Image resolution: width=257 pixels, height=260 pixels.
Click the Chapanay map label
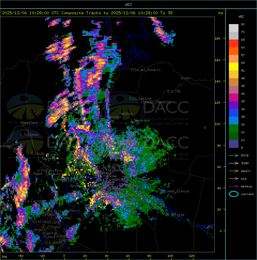(x=120, y=165)
